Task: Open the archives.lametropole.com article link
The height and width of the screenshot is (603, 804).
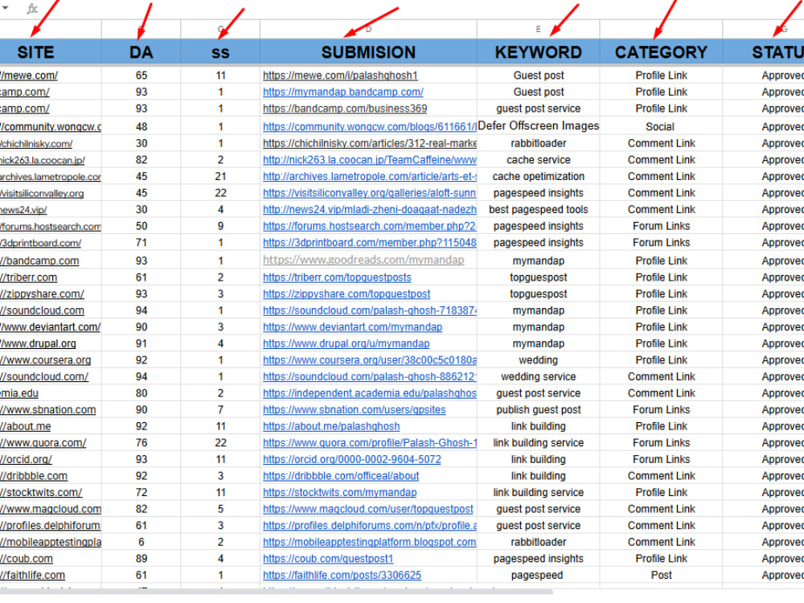Action: point(370,176)
